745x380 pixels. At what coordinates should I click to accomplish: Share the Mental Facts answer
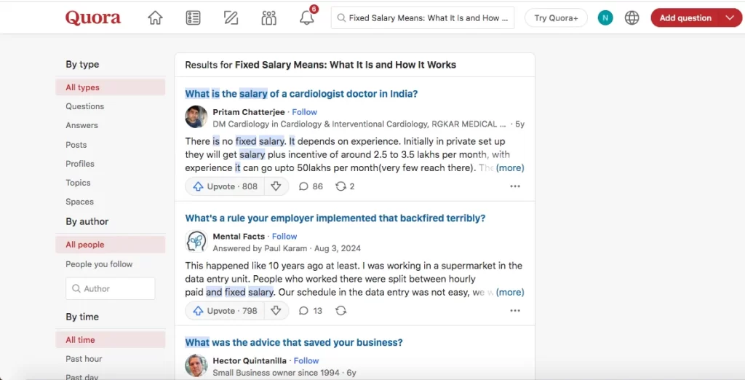point(340,311)
